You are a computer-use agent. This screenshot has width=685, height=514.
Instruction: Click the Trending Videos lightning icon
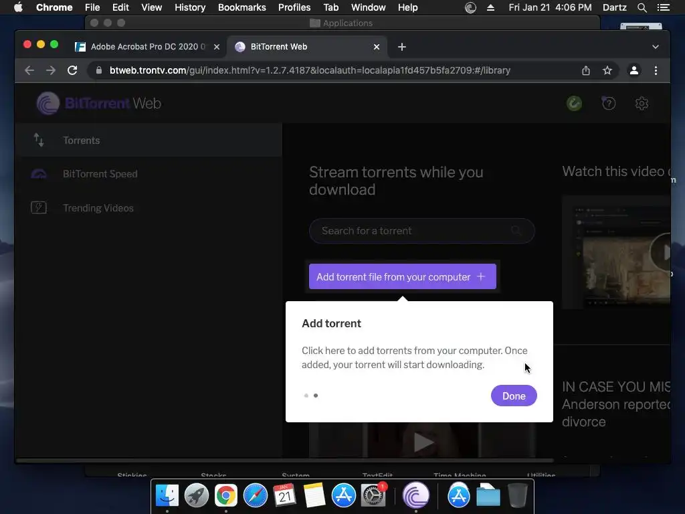38,207
